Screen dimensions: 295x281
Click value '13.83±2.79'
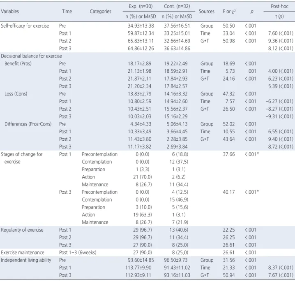pos(140,94)
